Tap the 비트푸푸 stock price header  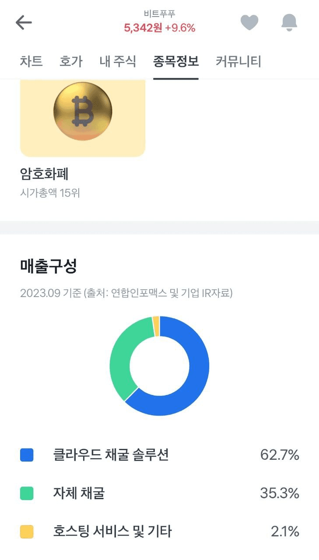tap(160, 22)
